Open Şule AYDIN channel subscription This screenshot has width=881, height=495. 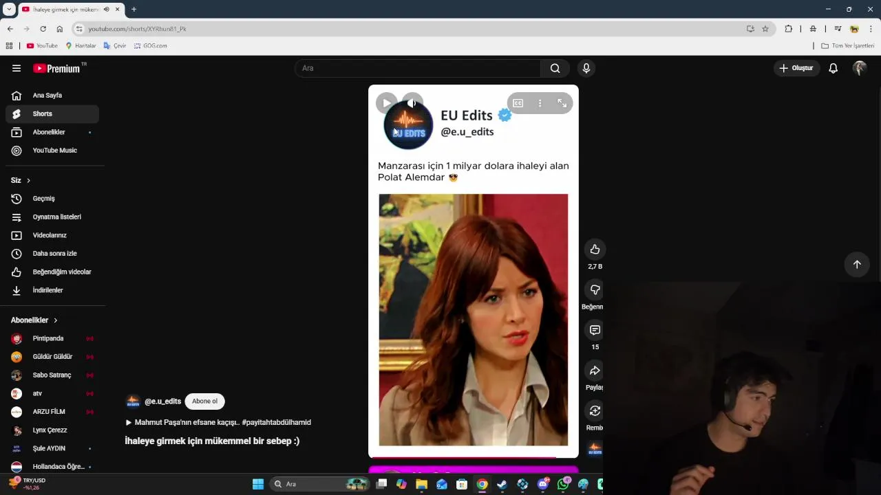pyautogui.click(x=52, y=448)
